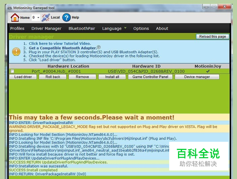Click the Home house icon
237x179 pixels.
[x=15, y=17]
